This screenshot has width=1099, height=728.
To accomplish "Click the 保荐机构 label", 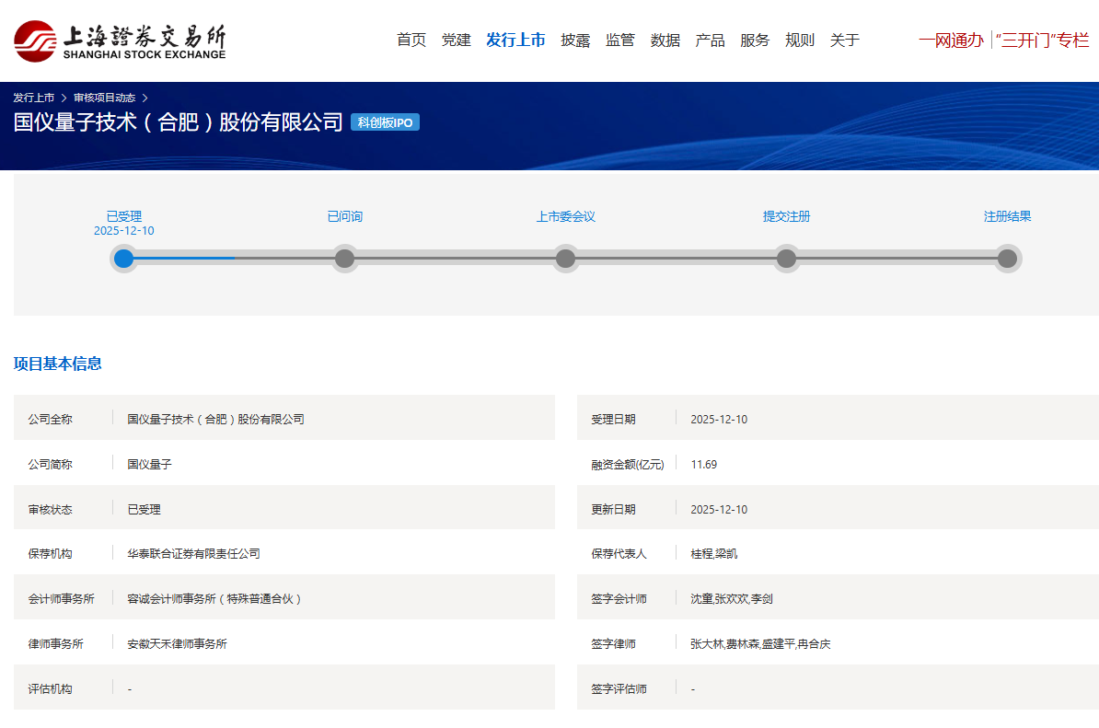I will (x=50, y=553).
